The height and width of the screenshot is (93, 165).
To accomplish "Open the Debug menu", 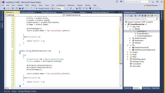I will tap(34, 5).
